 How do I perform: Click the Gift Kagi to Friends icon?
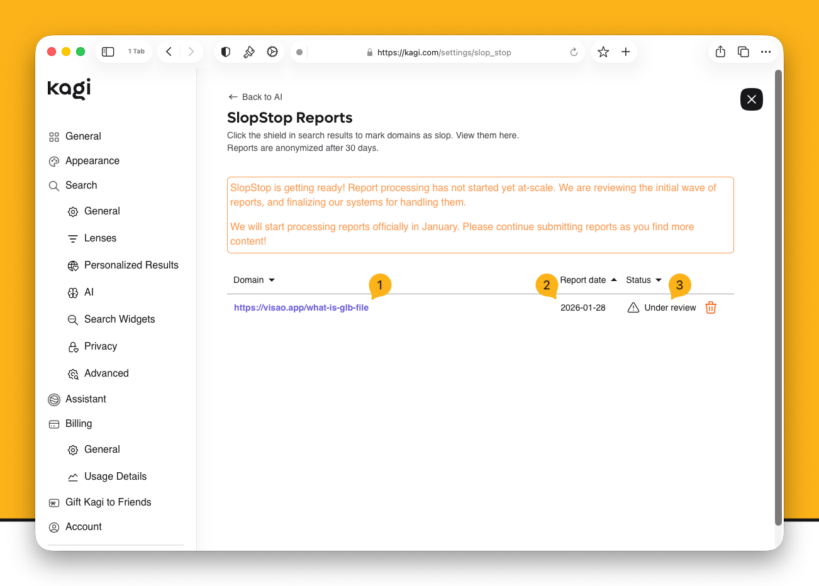[x=53, y=502]
